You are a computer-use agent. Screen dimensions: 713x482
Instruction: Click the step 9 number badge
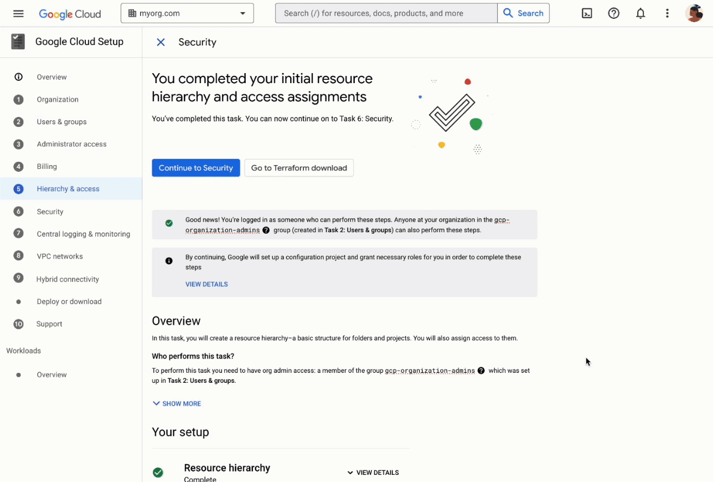tap(18, 279)
